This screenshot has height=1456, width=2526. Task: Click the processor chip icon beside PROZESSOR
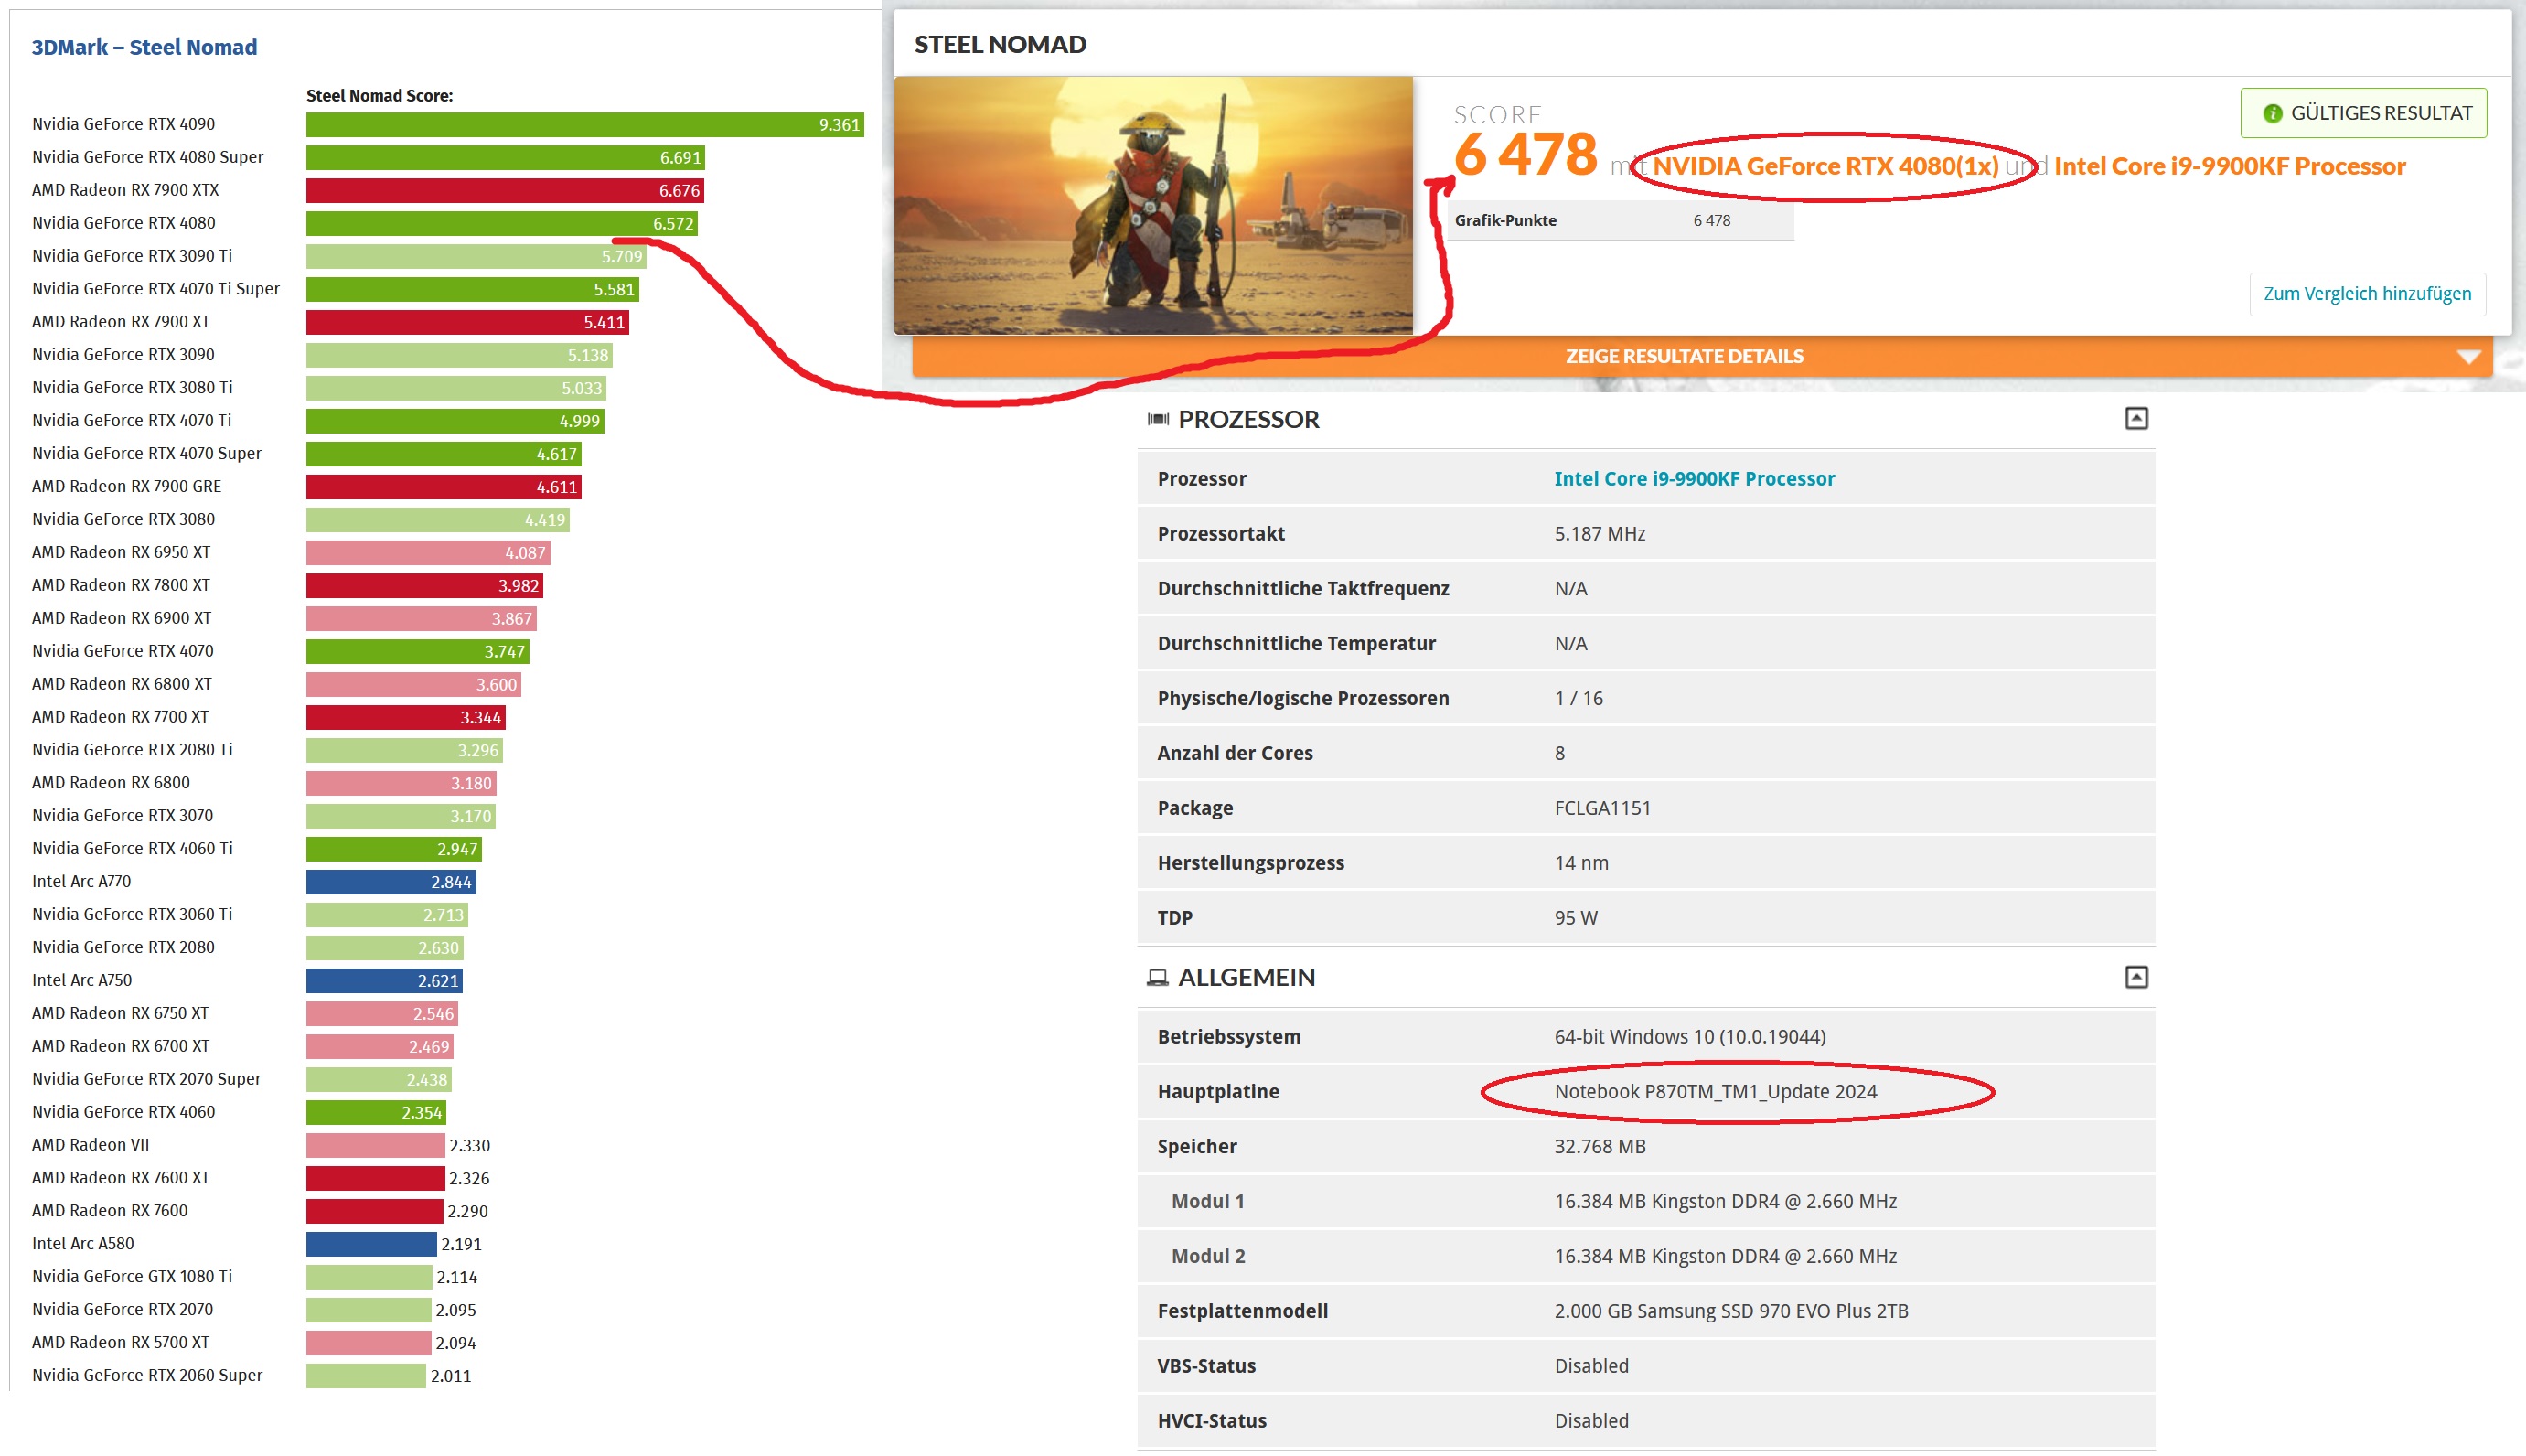pos(1157,419)
